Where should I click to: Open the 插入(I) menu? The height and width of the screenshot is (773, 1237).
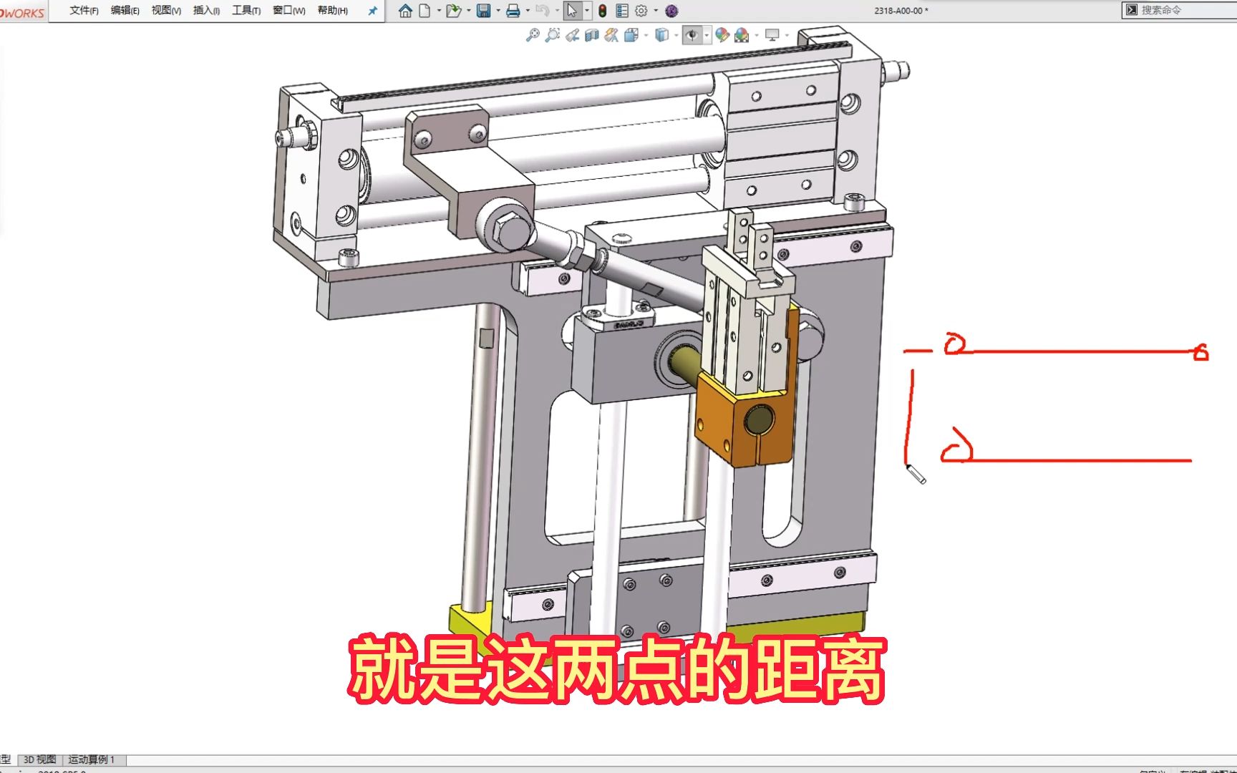coord(206,11)
